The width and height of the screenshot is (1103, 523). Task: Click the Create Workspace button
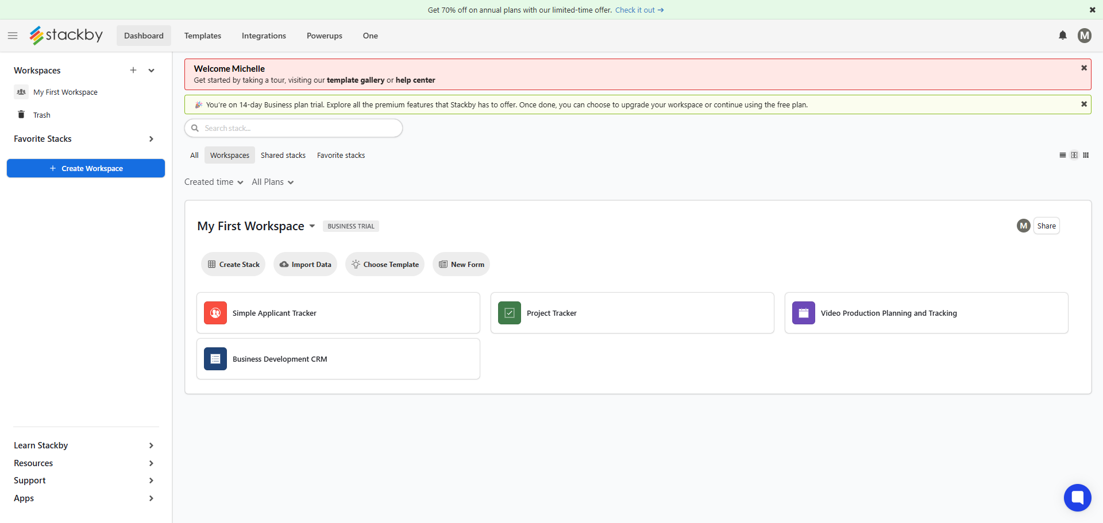[86, 168]
